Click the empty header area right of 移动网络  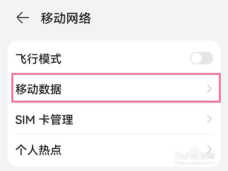click(160, 18)
